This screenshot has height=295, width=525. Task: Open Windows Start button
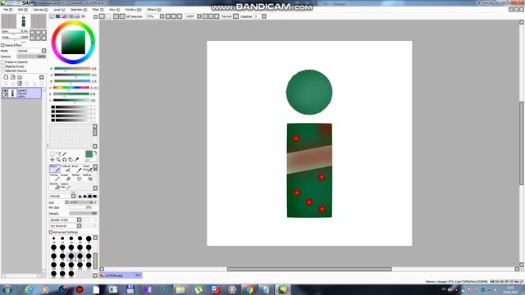click(7, 289)
